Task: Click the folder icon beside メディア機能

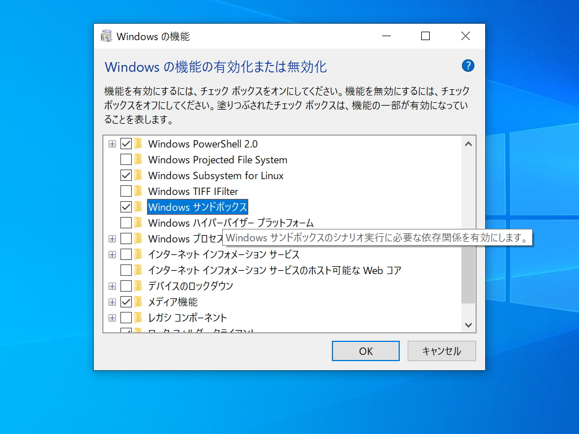Action: 138,302
